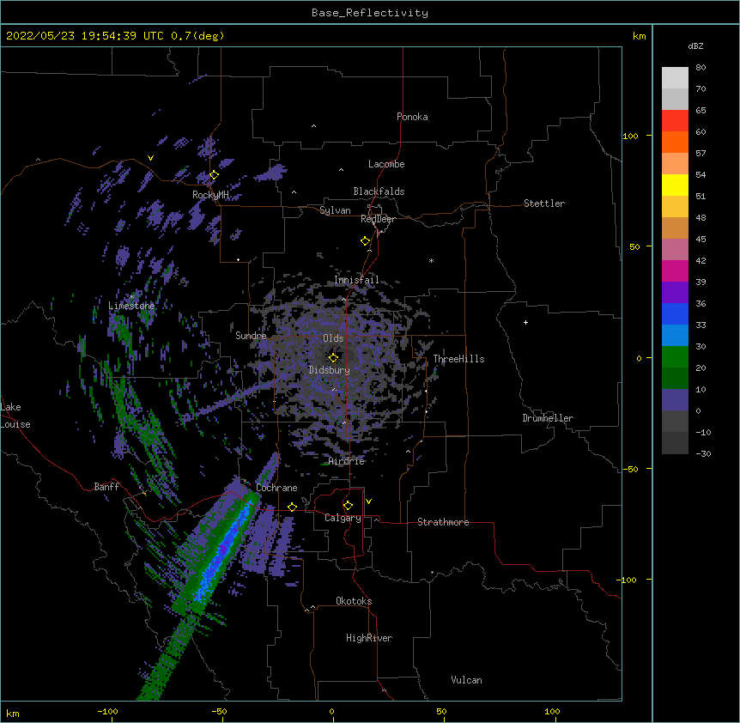
Task: Click the Didsbury label
Action: click(x=330, y=370)
